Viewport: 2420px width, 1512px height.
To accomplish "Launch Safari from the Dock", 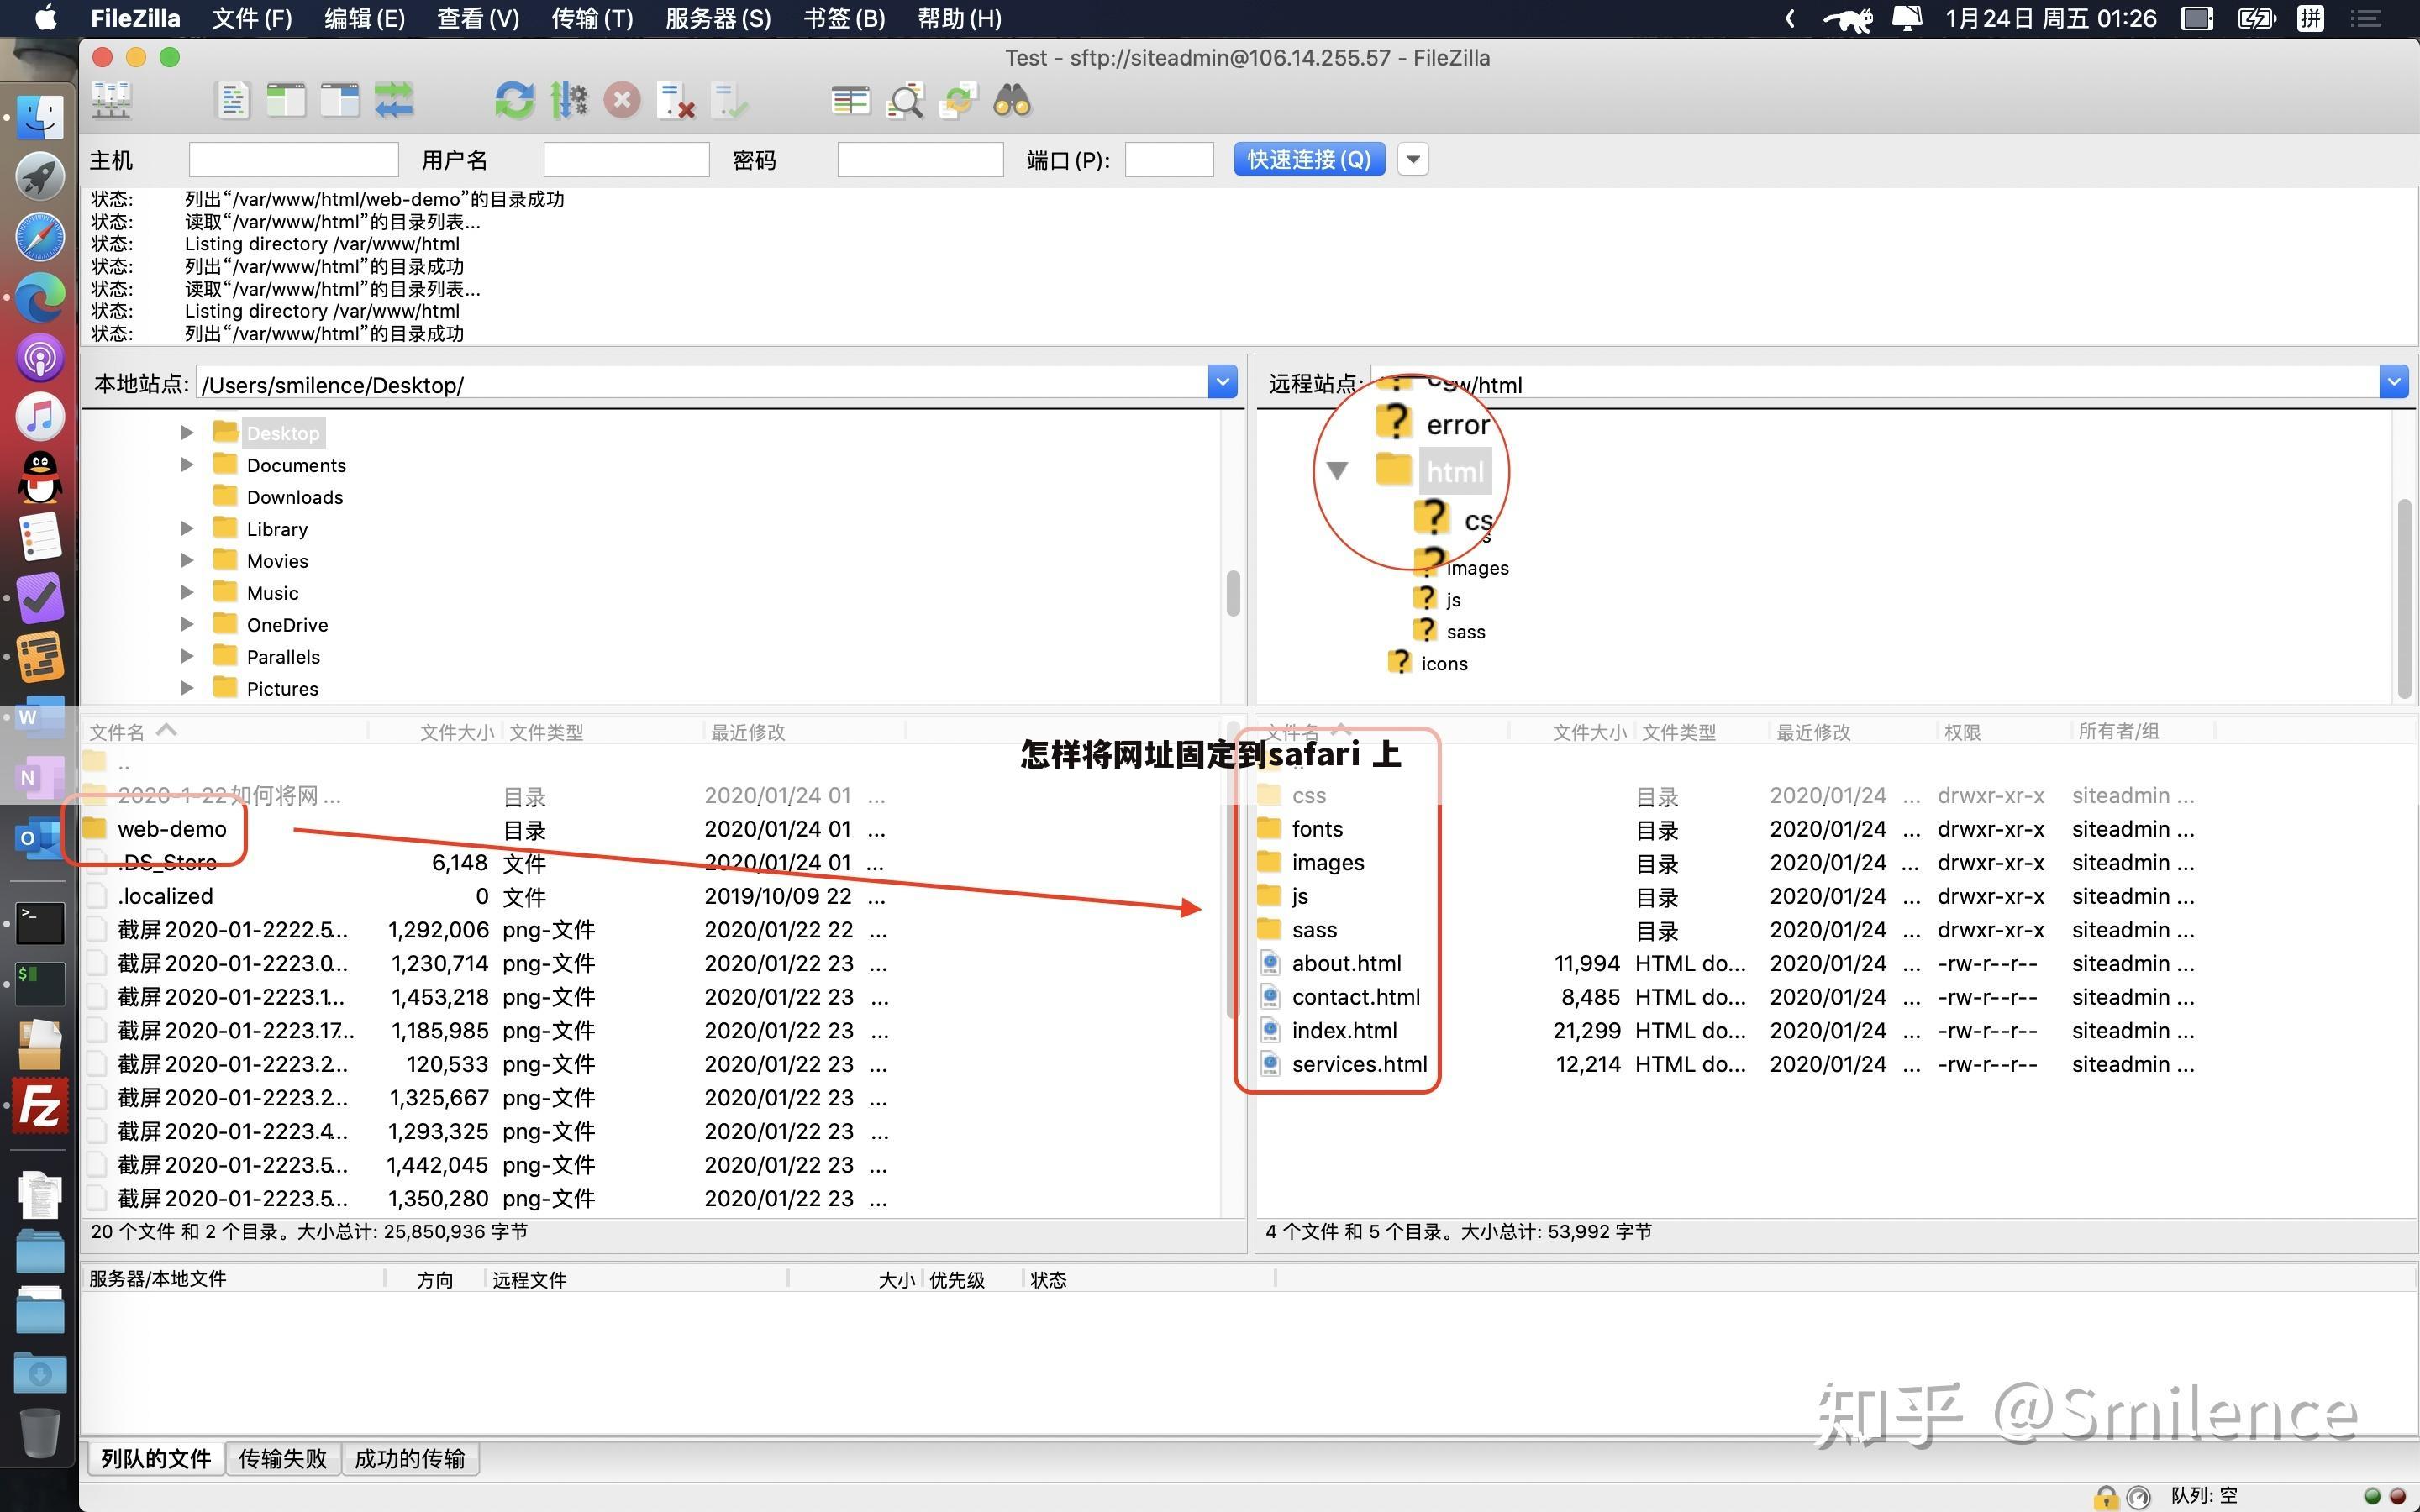I will (x=40, y=238).
